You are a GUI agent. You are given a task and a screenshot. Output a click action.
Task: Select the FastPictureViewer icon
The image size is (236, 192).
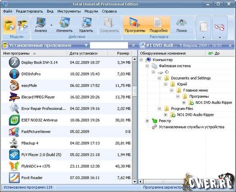[x=14, y=131]
